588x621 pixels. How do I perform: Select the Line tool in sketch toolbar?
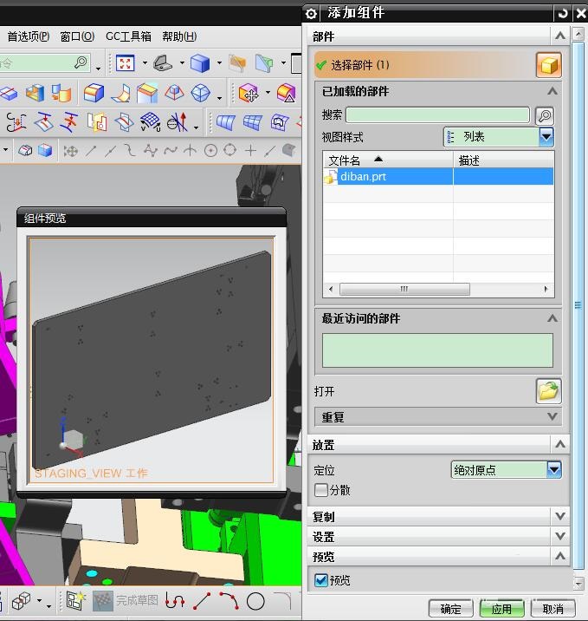pyautogui.click(x=202, y=601)
